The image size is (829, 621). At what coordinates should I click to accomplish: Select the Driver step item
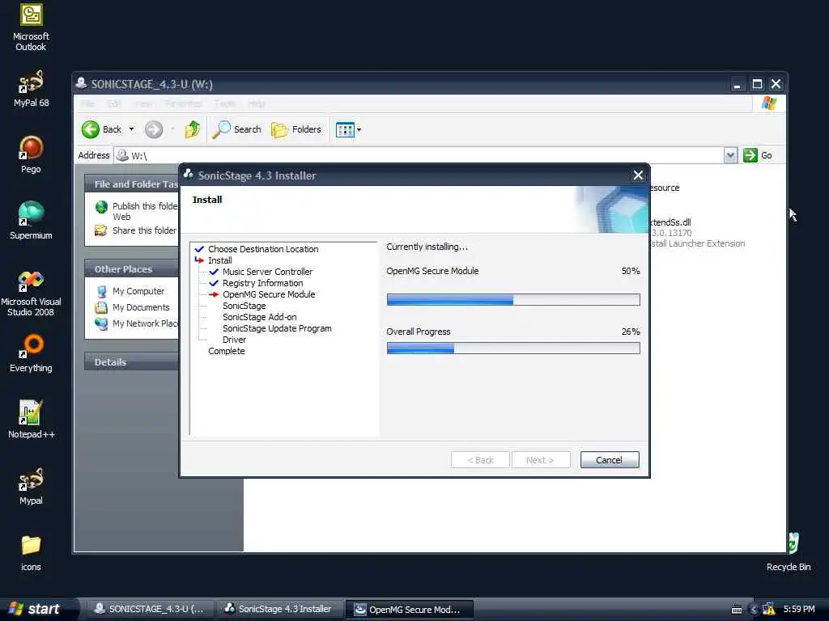(x=234, y=340)
